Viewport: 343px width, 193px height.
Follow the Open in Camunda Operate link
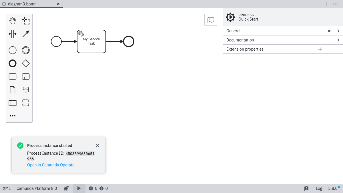(51, 165)
